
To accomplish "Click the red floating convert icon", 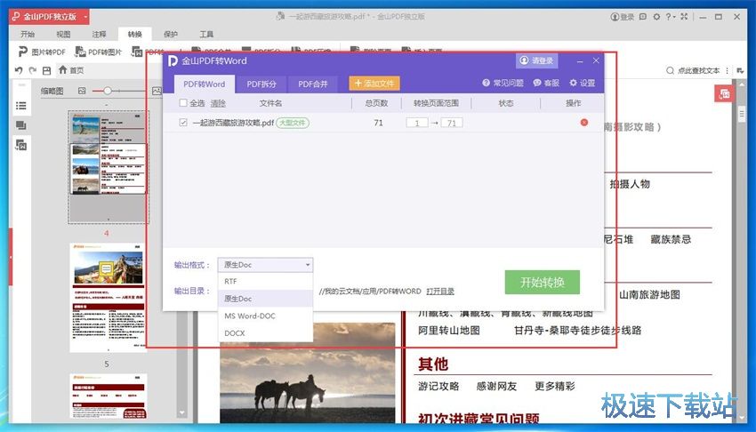I will point(724,94).
